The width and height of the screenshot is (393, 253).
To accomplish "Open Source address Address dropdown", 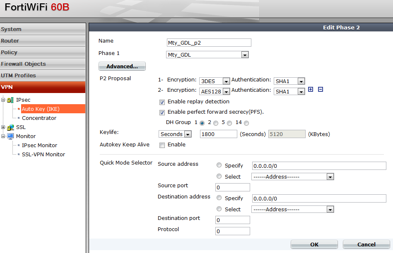I will pyautogui.click(x=292, y=177).
